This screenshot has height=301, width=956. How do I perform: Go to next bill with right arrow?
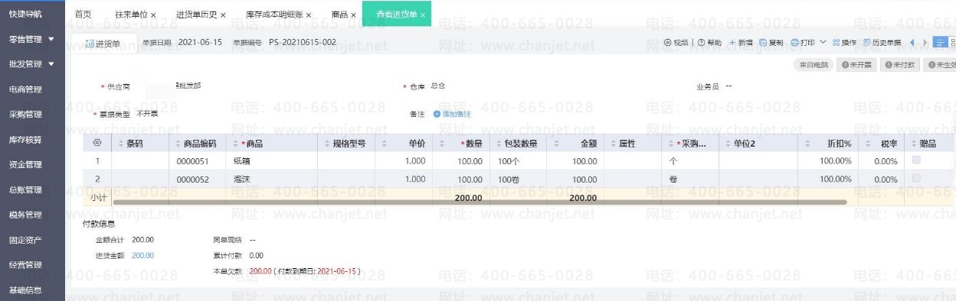click(925, 43)
